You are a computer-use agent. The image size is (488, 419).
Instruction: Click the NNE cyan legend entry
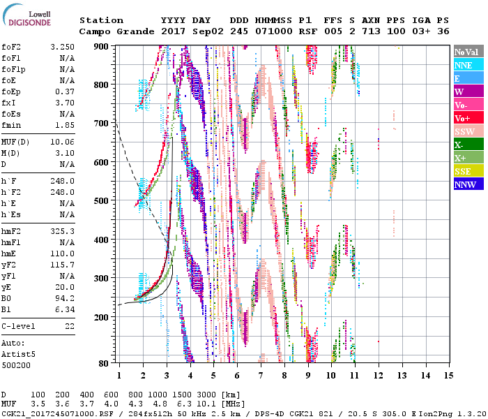click(x=466, y=66)
